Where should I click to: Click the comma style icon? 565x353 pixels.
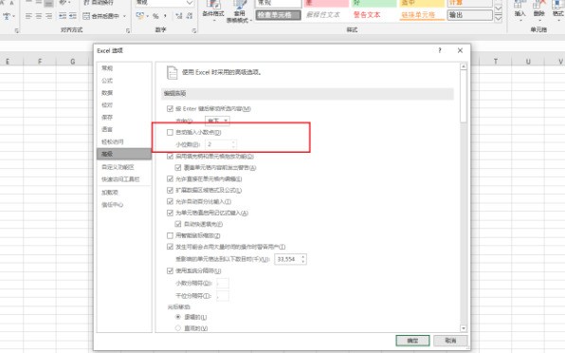[x=165, y=16]
